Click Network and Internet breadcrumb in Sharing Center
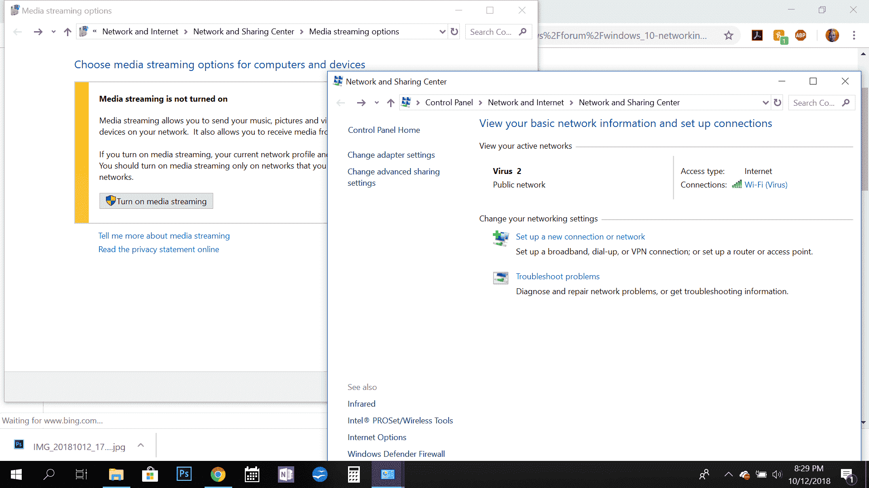The image size is (869, 488). [525, 103]
